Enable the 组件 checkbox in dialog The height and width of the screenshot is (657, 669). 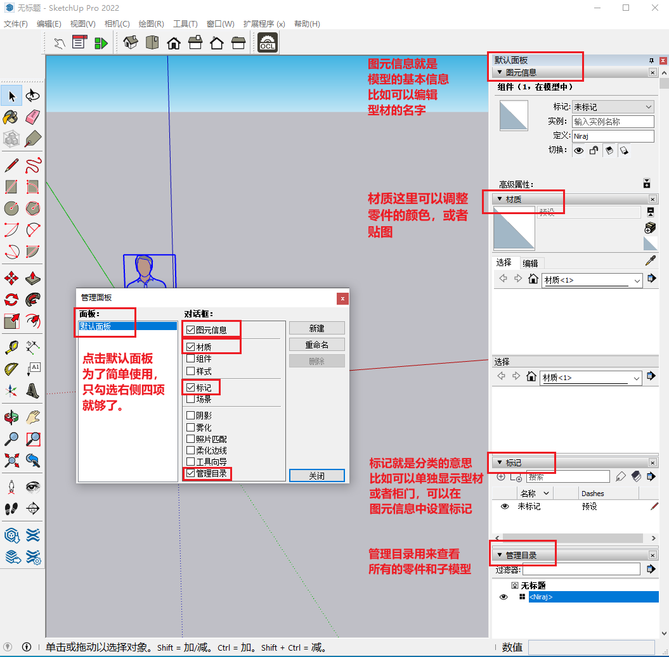[191, 359]
